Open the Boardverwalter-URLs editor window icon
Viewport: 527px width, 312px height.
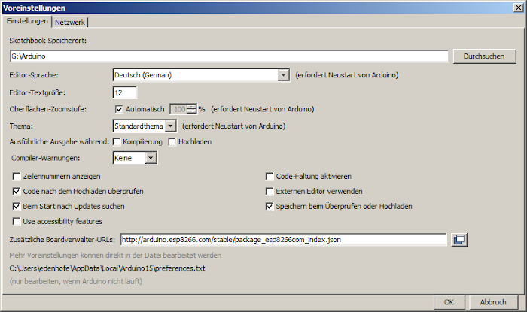click(x=459, y=240)
